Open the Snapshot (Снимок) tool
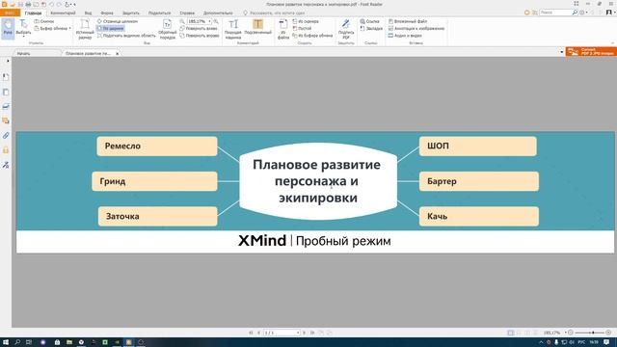The height and width of the screenshot is (347, 617). click(44, 21)
